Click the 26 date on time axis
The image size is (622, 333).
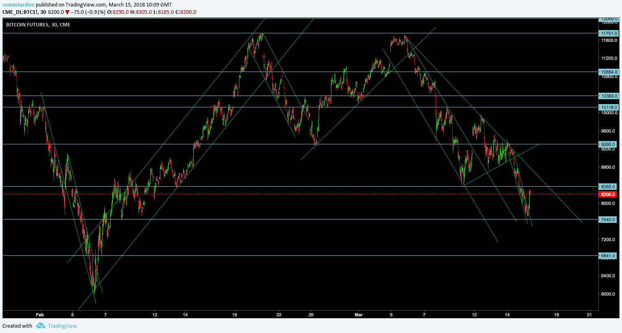pos(311,315)
